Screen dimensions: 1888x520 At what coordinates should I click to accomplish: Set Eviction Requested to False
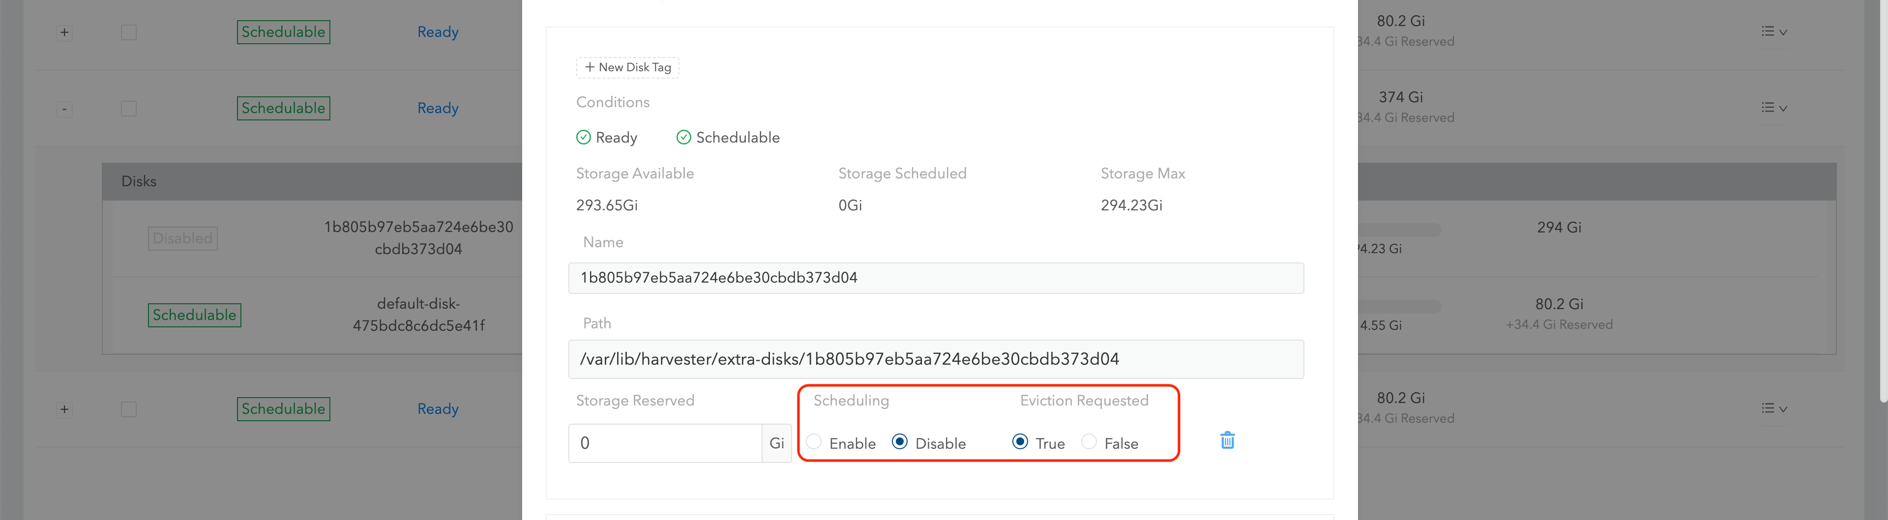pyautogui.click(x=1089, y=442)
